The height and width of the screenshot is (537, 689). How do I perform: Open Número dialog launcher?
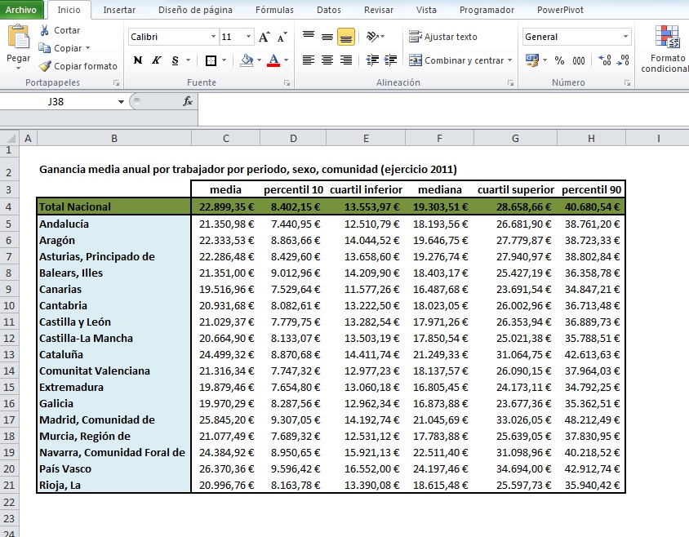pyautogui.click(x=628, y=82)
